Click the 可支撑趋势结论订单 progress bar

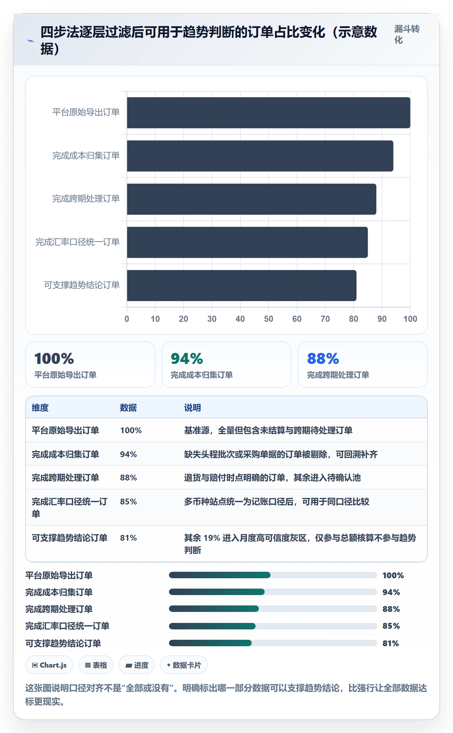(273, 643)
